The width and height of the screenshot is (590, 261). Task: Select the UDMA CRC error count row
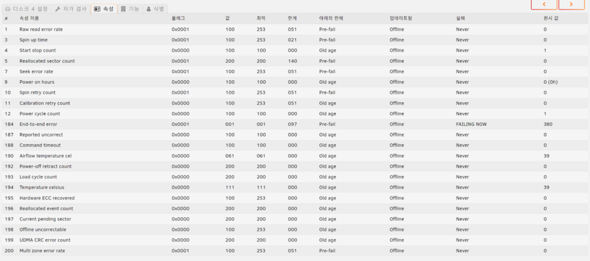(x=294, y=240)
